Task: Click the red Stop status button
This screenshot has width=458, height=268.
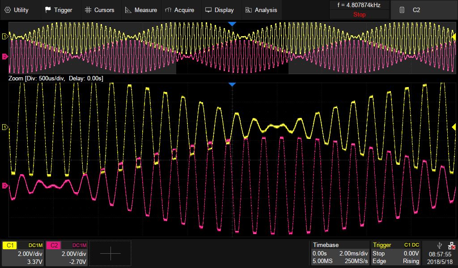Action: [x=359, y=14]
